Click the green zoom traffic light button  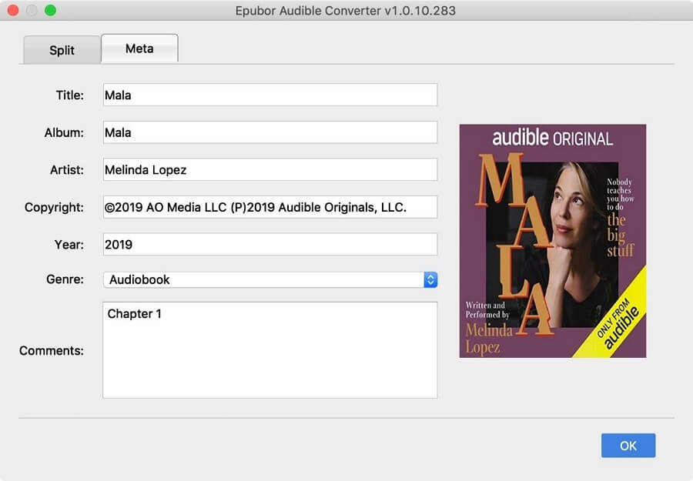51,11
